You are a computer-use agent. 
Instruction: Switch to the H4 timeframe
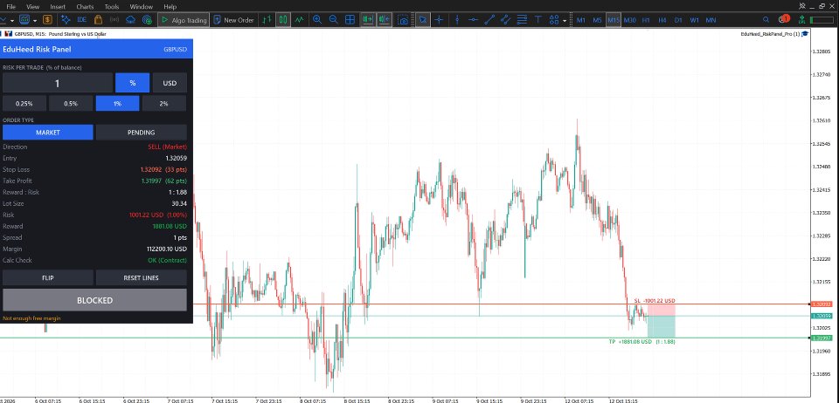click(x=662, y=20)
